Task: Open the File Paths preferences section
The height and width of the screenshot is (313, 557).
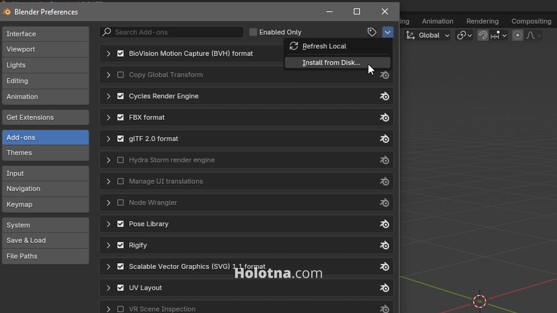Action: pos(45,256)
